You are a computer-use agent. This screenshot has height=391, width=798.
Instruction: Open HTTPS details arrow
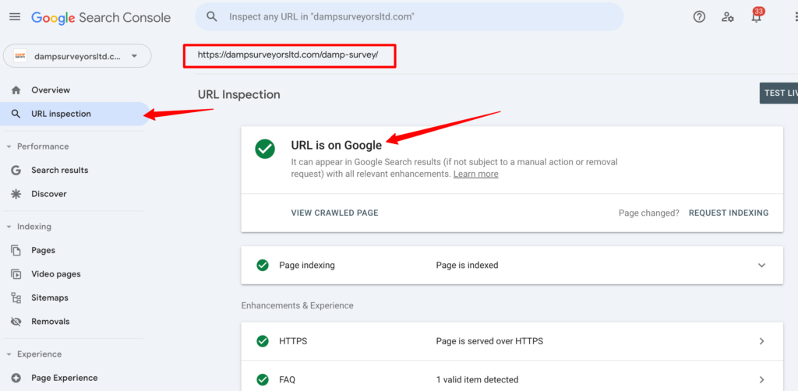coord(761,341)
